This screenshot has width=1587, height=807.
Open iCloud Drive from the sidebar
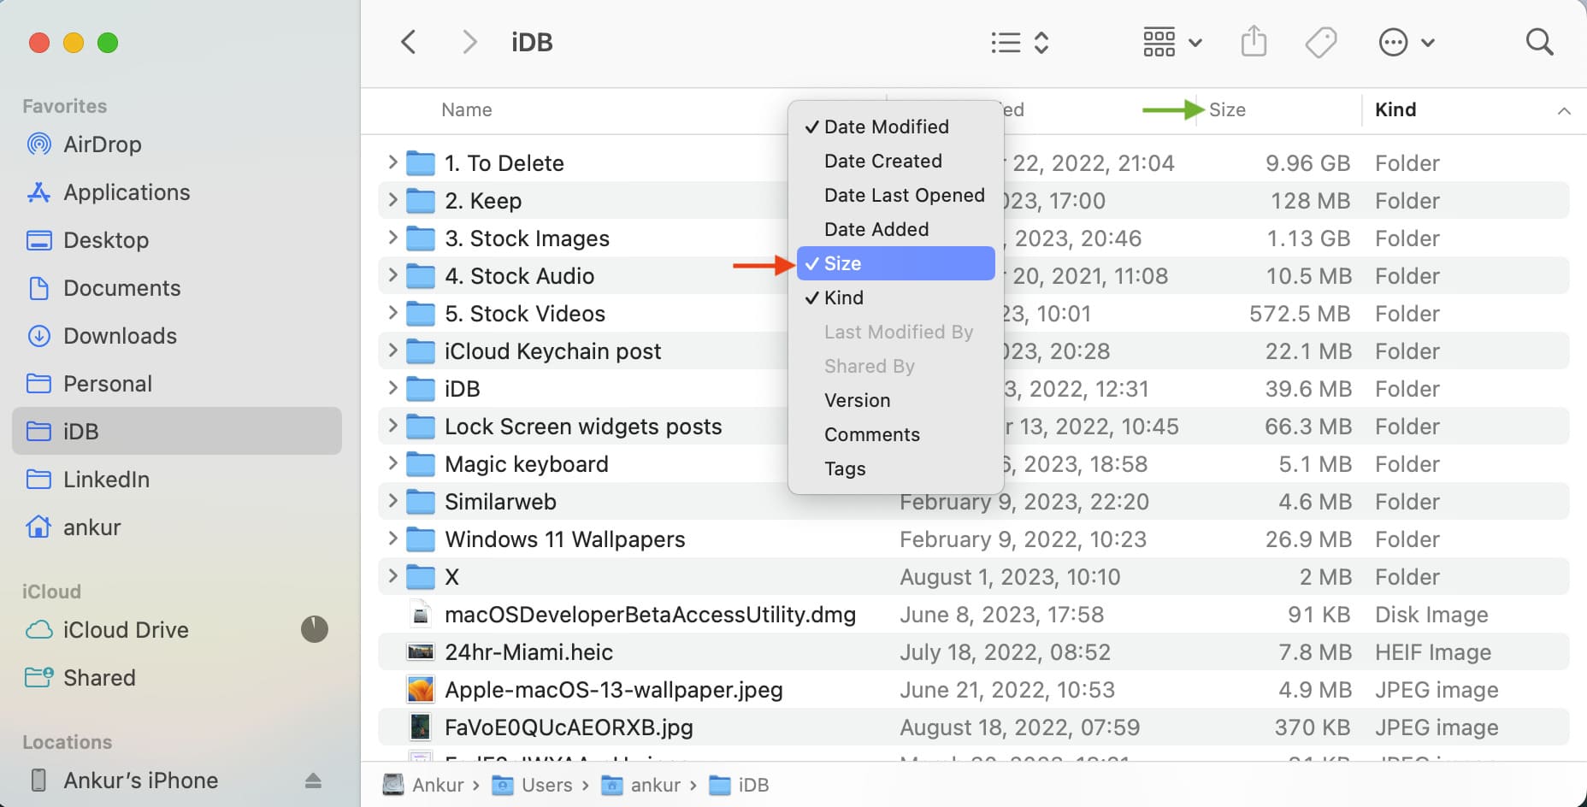(x=125, y=630)
